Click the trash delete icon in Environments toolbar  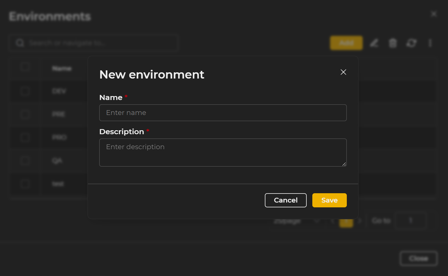pyautogui.click(x=393, y=43)
